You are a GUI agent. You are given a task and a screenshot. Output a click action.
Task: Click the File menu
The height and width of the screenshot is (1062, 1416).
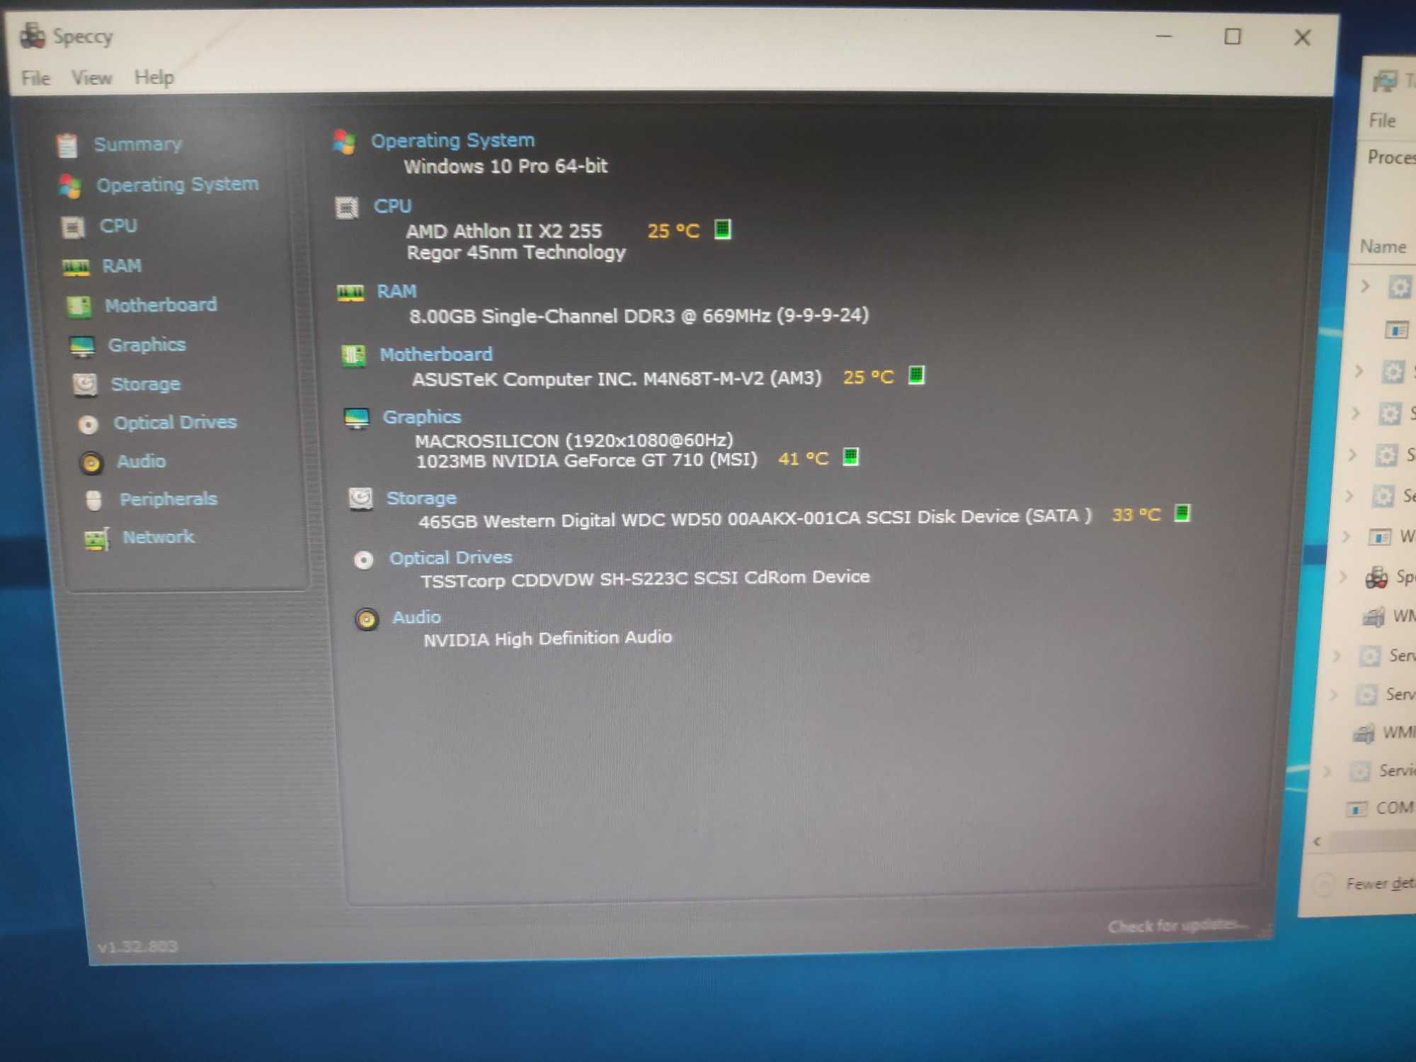33,76
